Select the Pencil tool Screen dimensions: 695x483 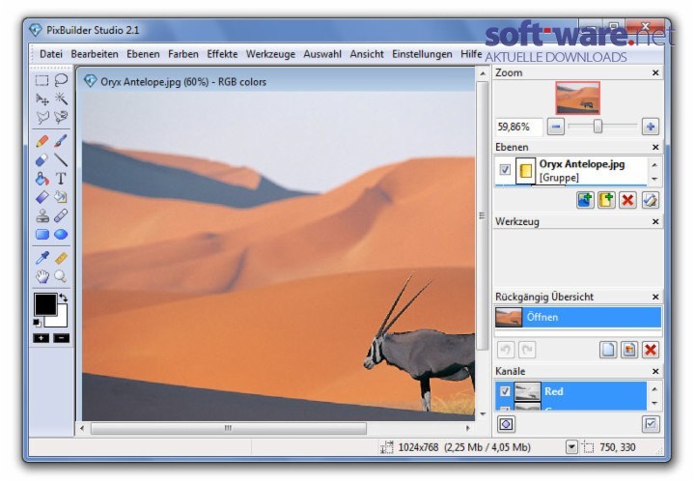click(x=42, y=141)
